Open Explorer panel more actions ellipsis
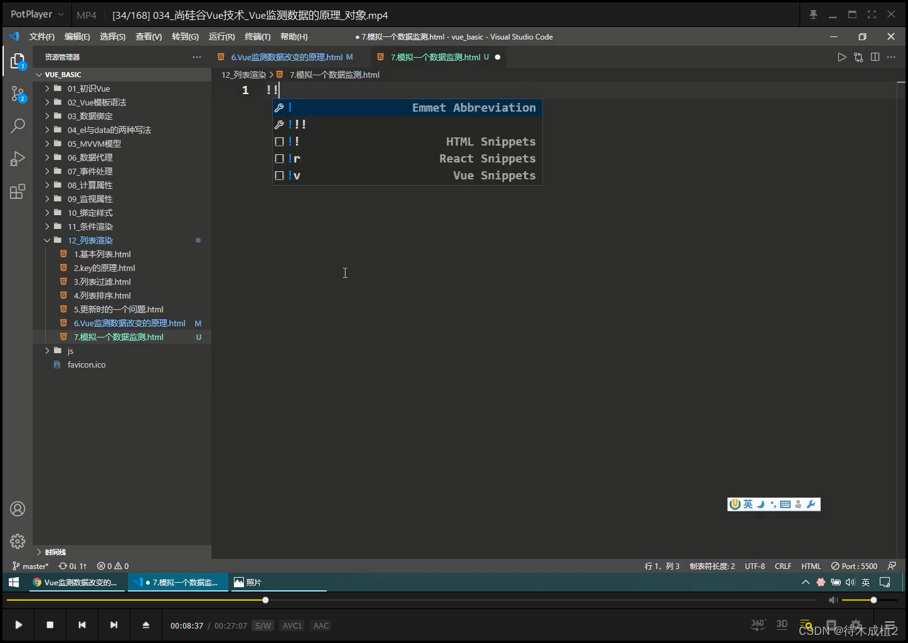Viewport: 908px width, 643px height. tap(197, 57)
